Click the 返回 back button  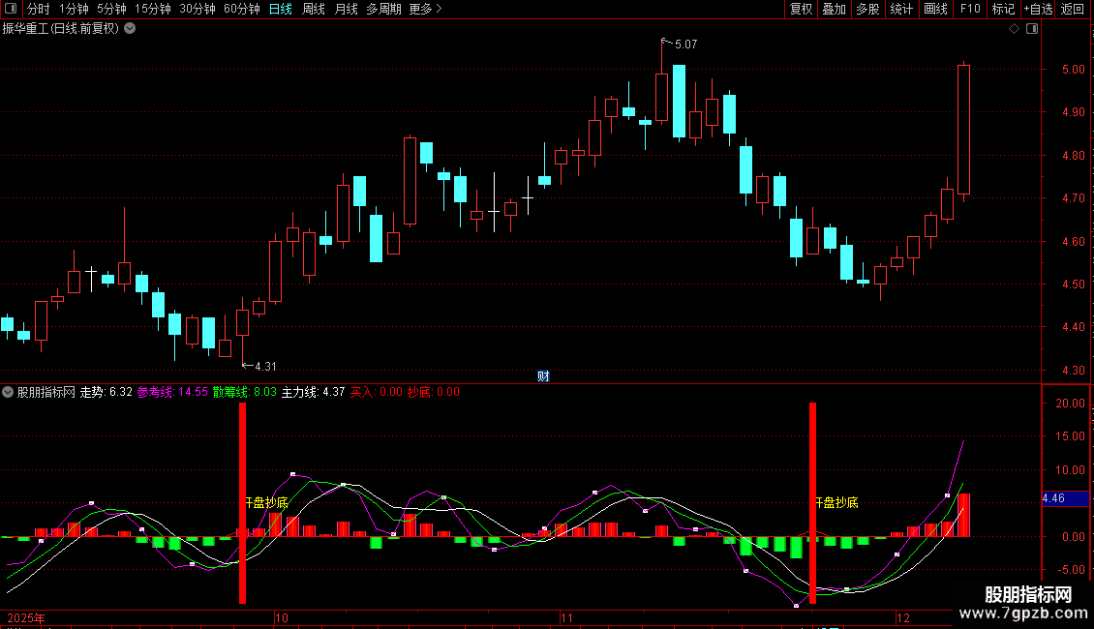click(x=1073, y=9)
